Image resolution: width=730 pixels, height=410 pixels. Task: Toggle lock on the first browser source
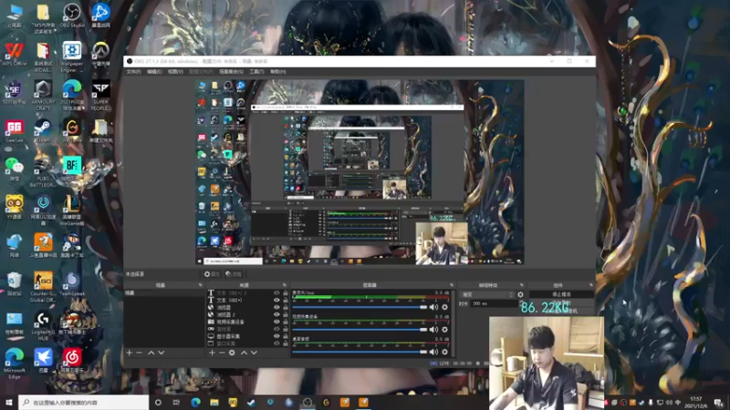[286, 307]
